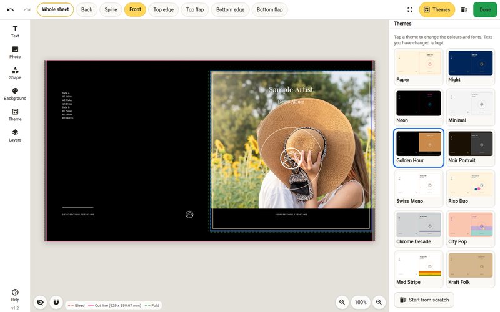This screenshot has height=312, width=500.
Task: Toggle fullscreen view
Action: click(x=410, y=9)
